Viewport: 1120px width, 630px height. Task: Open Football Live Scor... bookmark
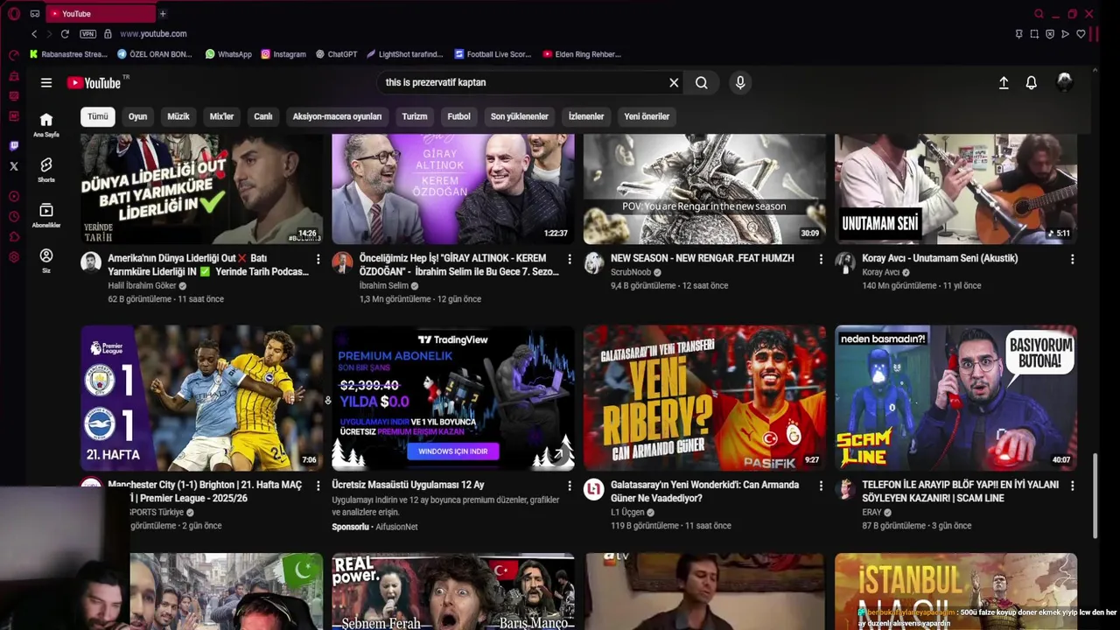coord(493,54)
